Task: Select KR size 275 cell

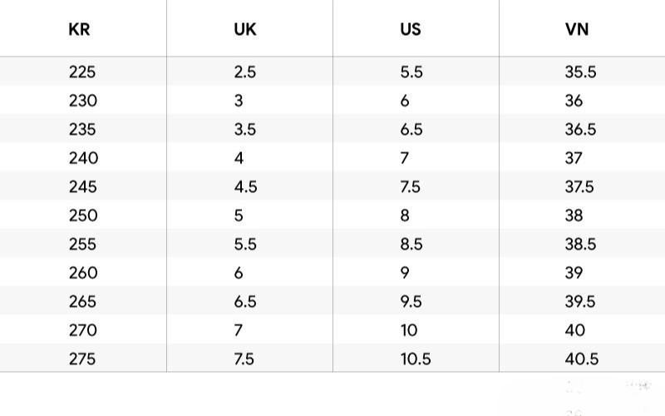Action: 82,359
